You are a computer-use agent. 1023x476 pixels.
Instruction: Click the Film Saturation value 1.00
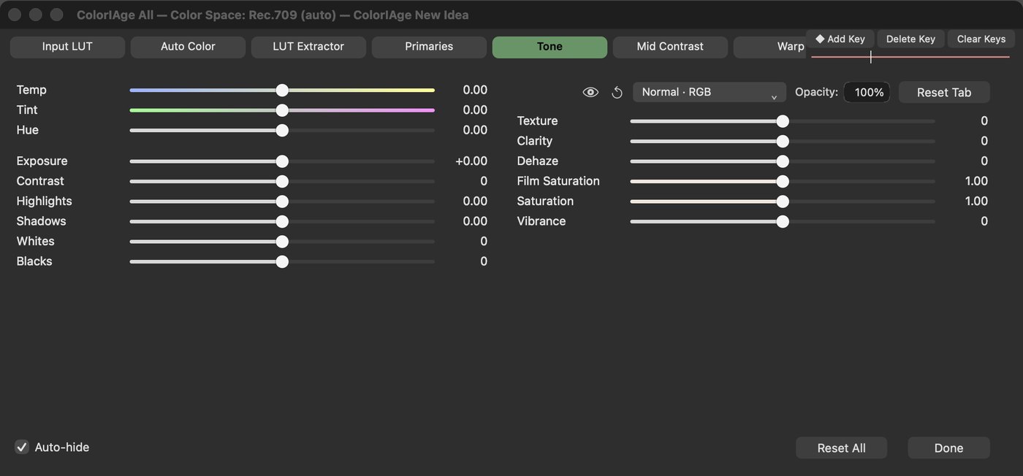tap(976, 181)
